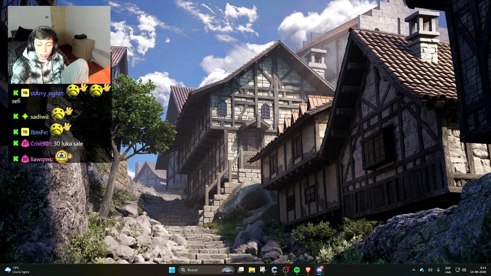Click the Crist901 username in chat

(x=41, y=144)
